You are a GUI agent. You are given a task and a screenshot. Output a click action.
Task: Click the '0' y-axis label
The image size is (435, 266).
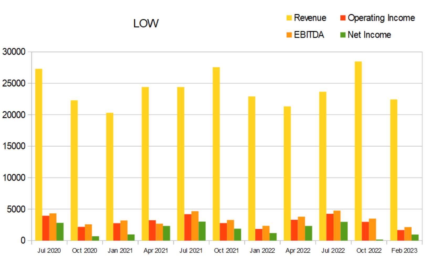23,240
